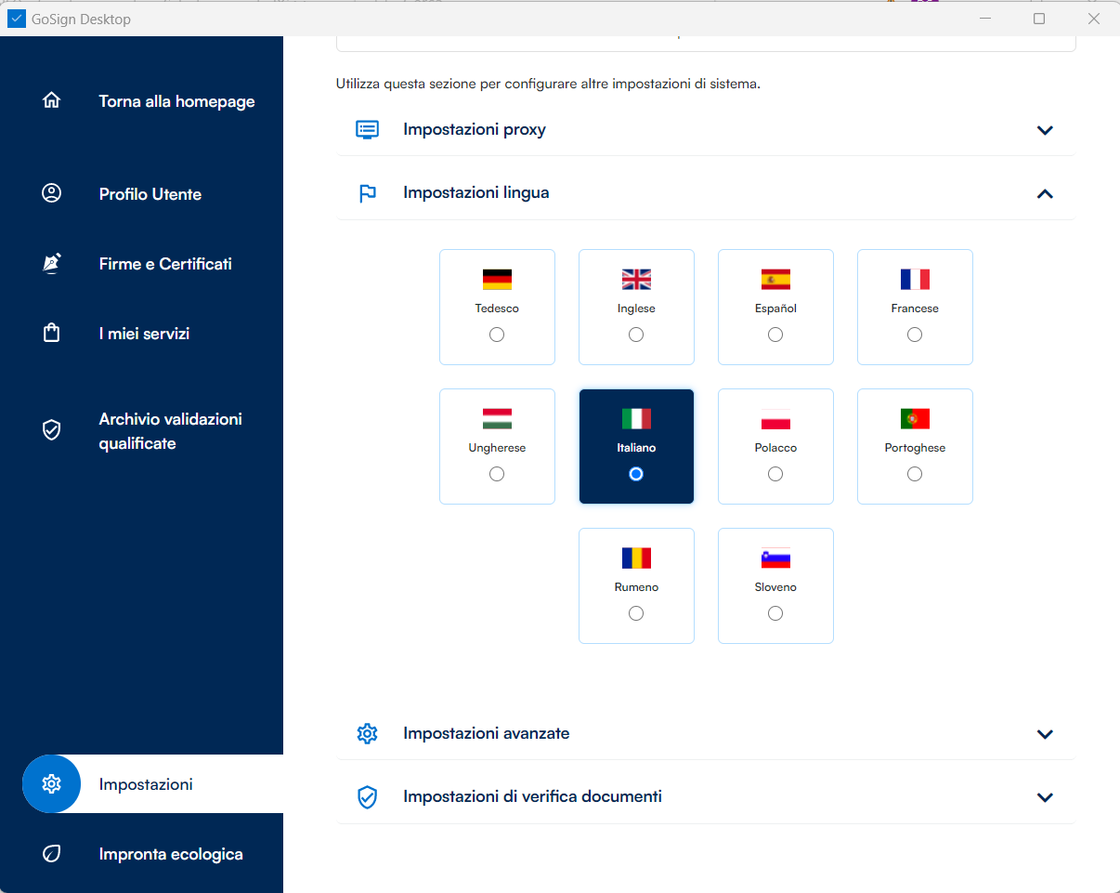1120x893 pixels.
Task: Go to Torna alla homepage
Action: click(176, 101)
